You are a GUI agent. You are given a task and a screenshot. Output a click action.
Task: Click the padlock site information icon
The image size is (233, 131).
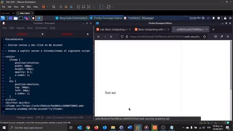(x=127, y=36)
